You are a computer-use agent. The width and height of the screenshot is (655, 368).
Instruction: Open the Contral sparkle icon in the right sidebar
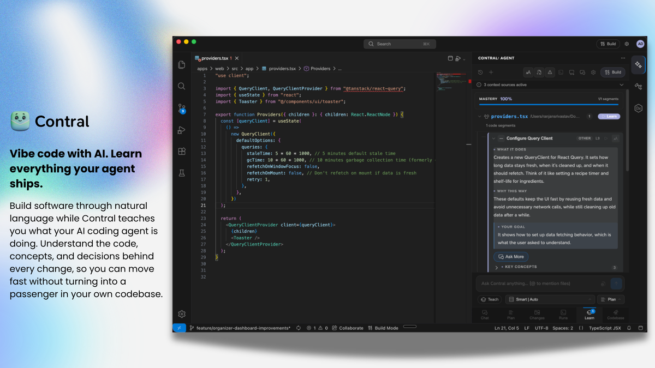638,65
